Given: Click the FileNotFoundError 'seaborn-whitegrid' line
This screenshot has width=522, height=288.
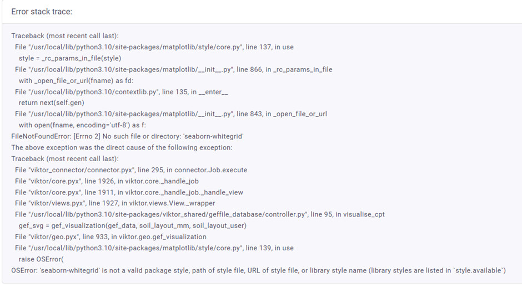Looking at the screenshot, I should click(x=127, y=136).
